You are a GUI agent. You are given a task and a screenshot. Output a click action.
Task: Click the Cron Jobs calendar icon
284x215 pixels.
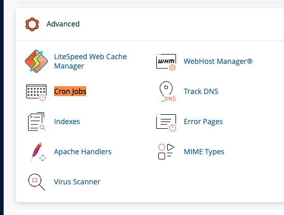pos(36,92)
